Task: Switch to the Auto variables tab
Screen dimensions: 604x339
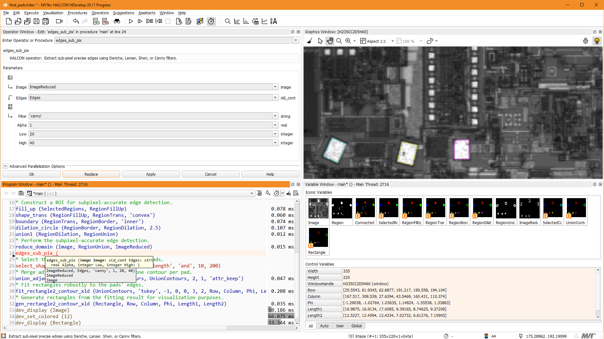Action: (x=324, y=326)
